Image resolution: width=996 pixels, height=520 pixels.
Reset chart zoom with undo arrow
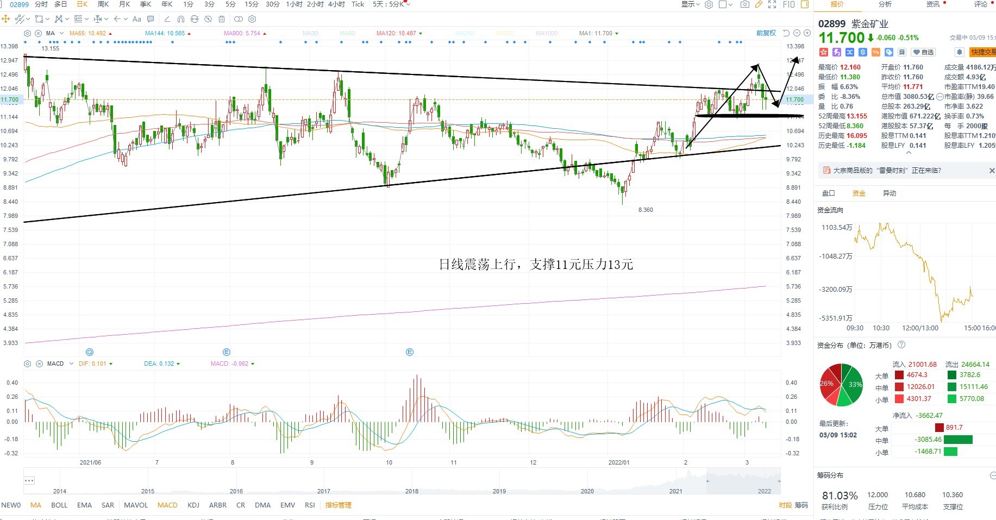tap(786, 33)
